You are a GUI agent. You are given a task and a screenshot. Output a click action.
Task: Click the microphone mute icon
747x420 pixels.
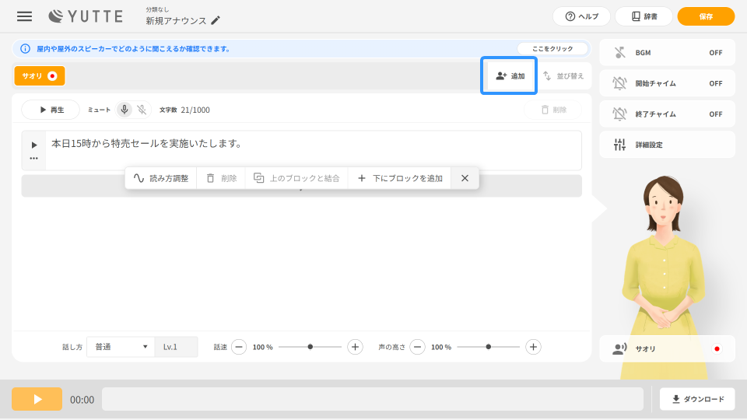tap(124, 110)
